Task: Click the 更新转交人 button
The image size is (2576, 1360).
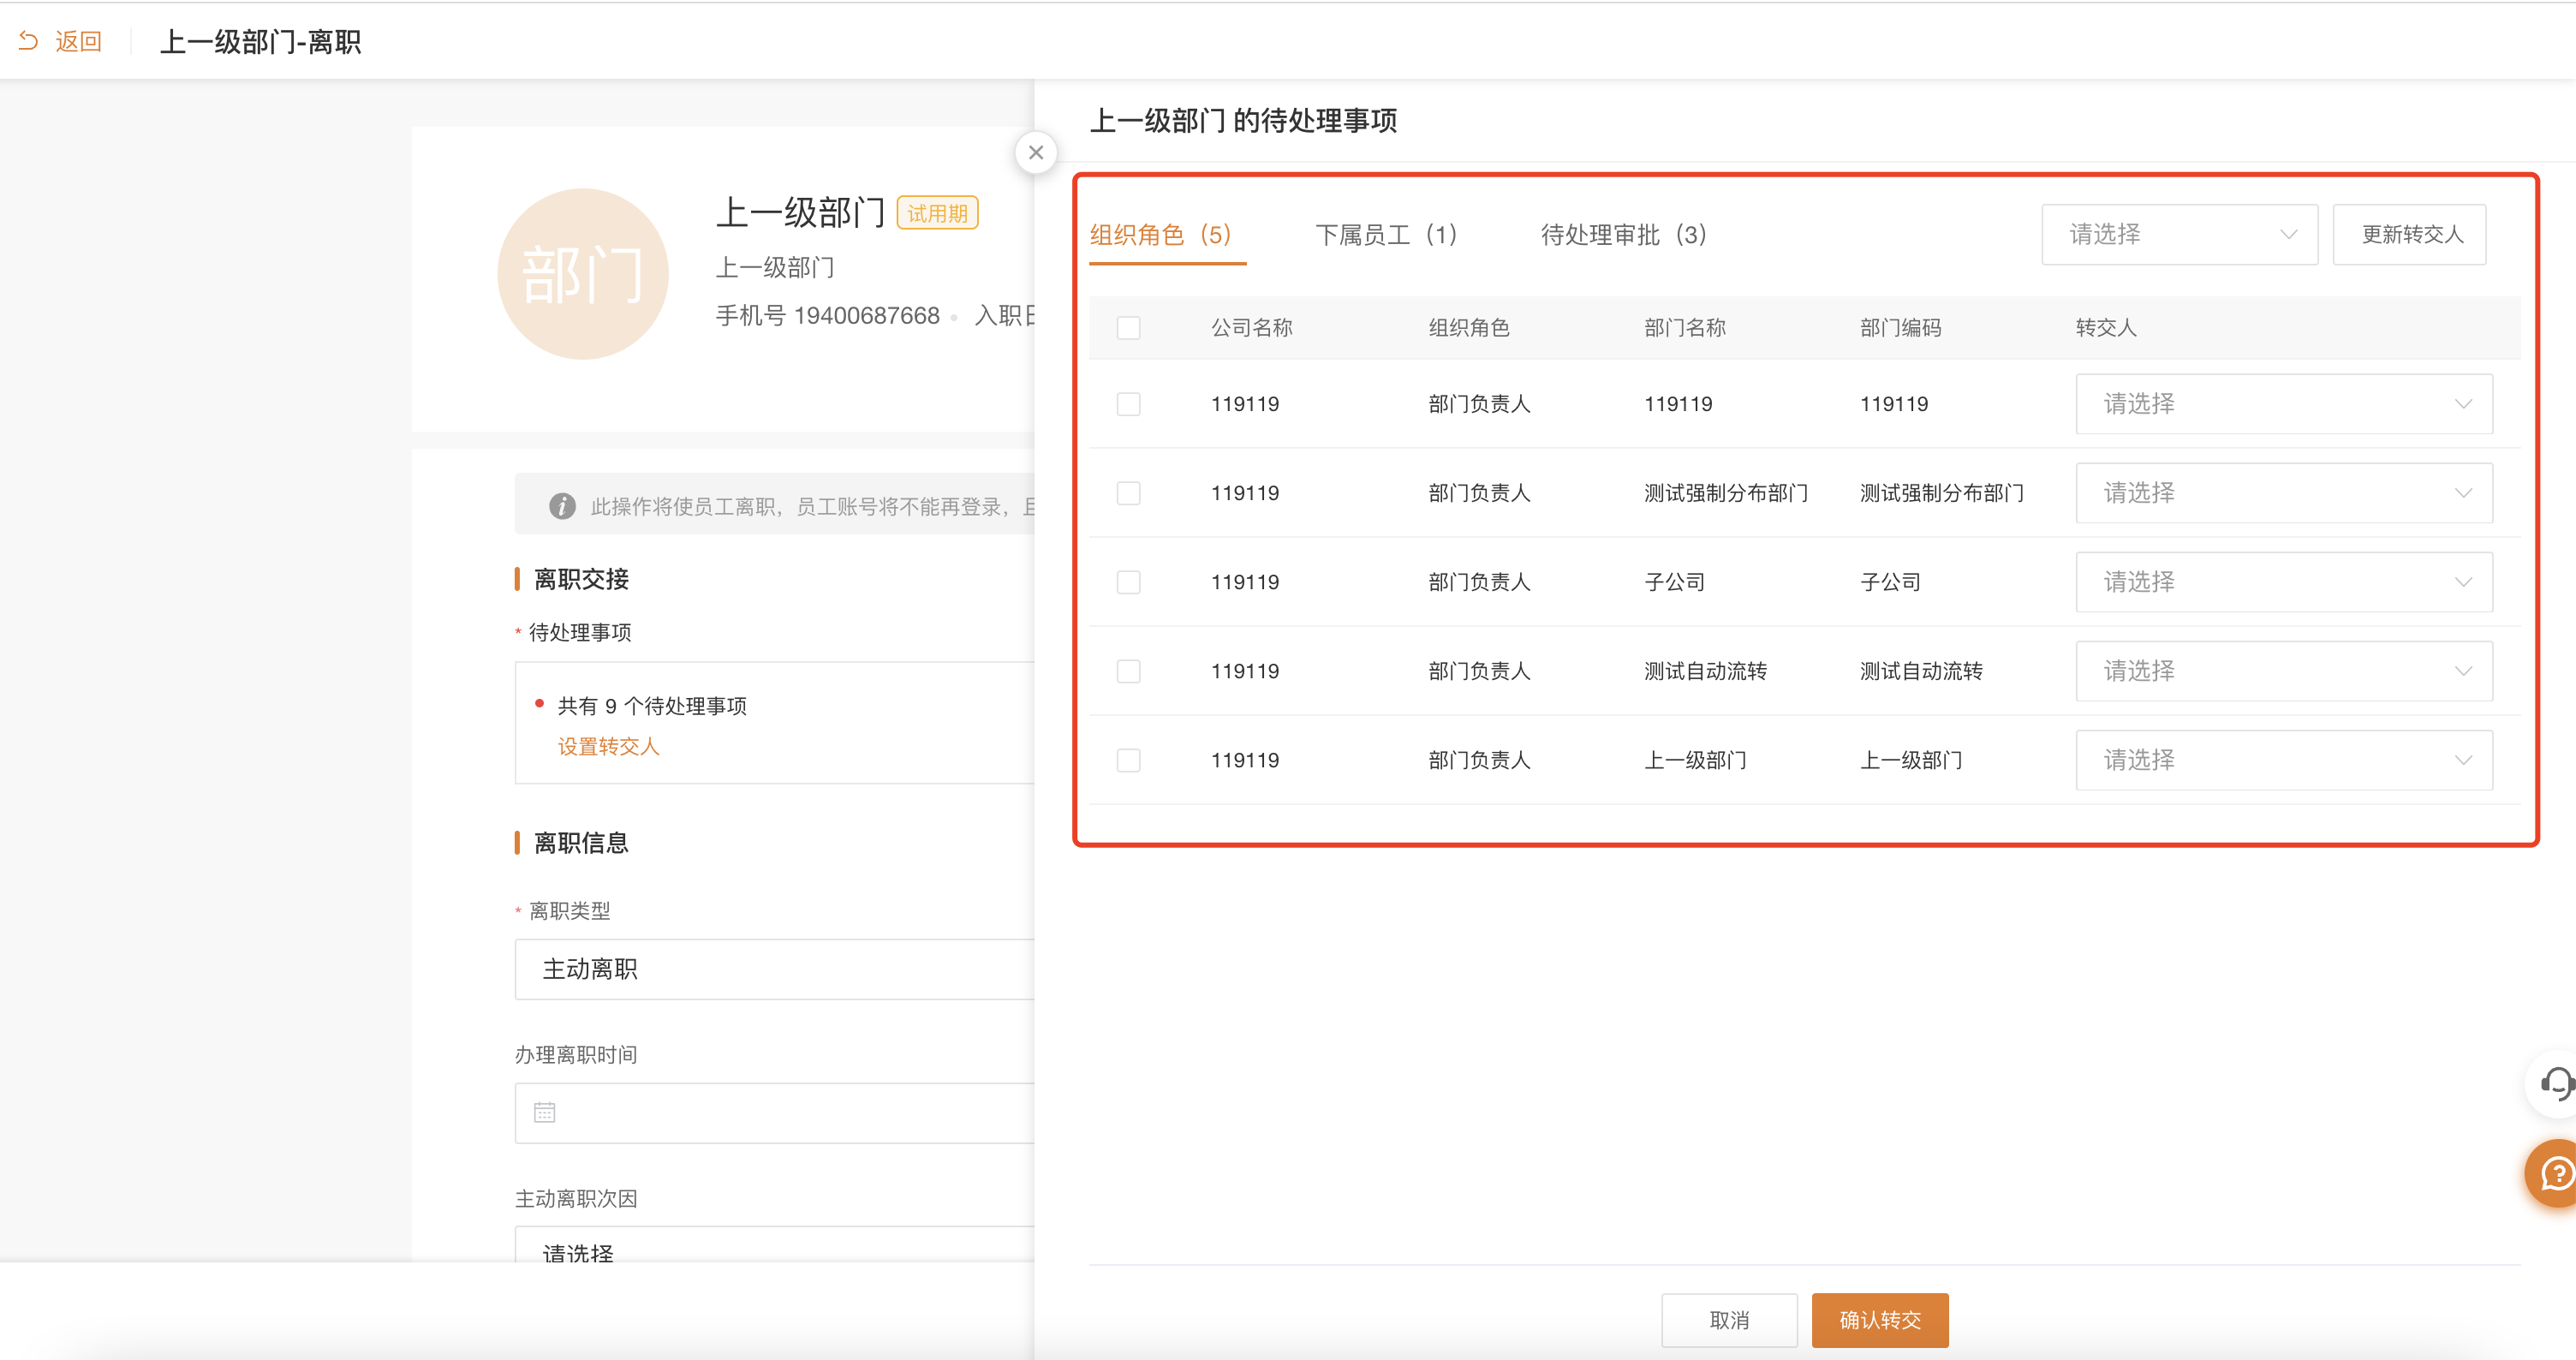Action: point(2410,235)
